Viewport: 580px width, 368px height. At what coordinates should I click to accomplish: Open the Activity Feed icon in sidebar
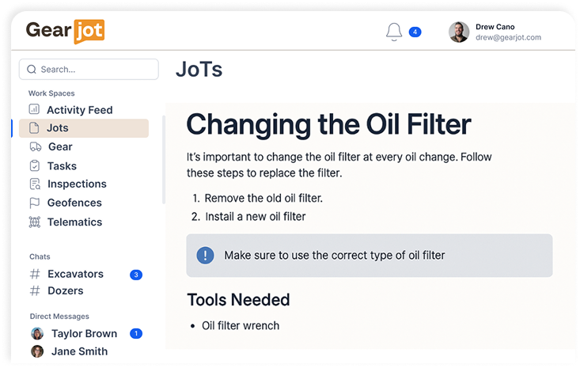(x=34, y=110)
